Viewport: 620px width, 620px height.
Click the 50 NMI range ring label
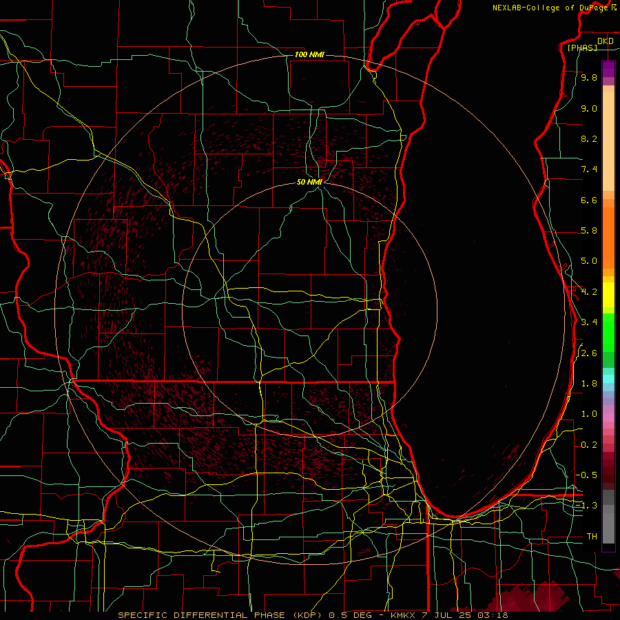[x=309, y=183]
